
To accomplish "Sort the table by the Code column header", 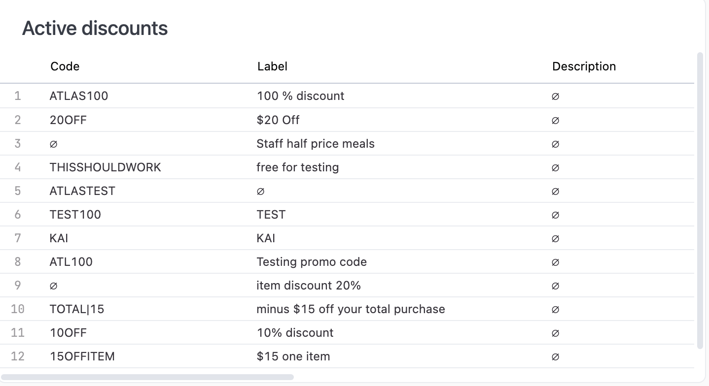I will (x=65, y=66).
